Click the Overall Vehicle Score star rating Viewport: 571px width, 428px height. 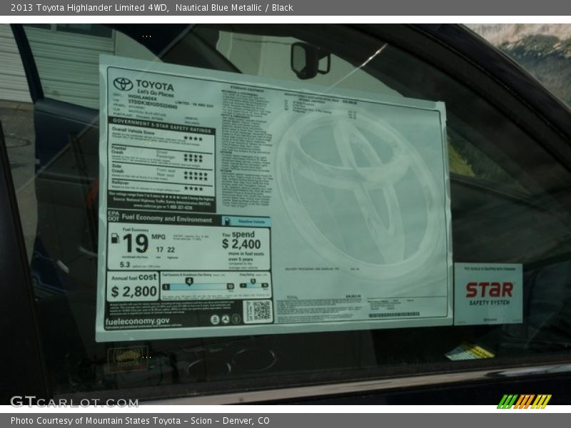[x=193, y=138]
